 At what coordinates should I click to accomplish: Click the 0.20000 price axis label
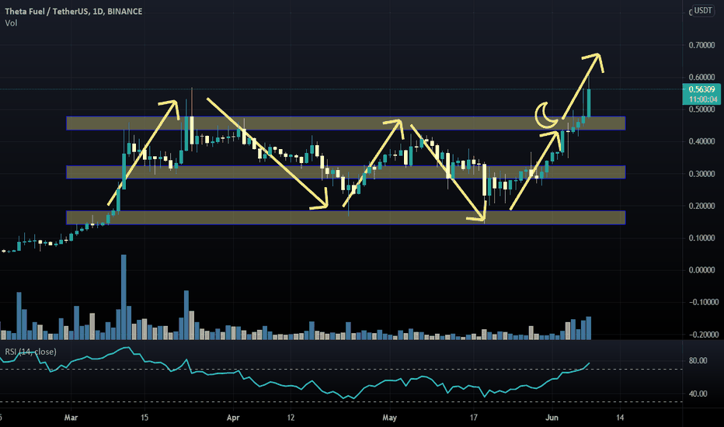click(x=701, y=206)
